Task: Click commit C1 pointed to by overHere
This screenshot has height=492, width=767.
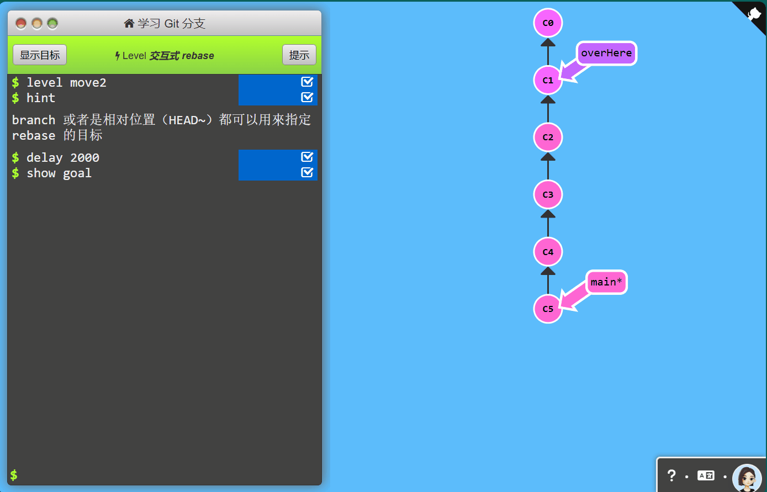Action: tap(547, 80)
